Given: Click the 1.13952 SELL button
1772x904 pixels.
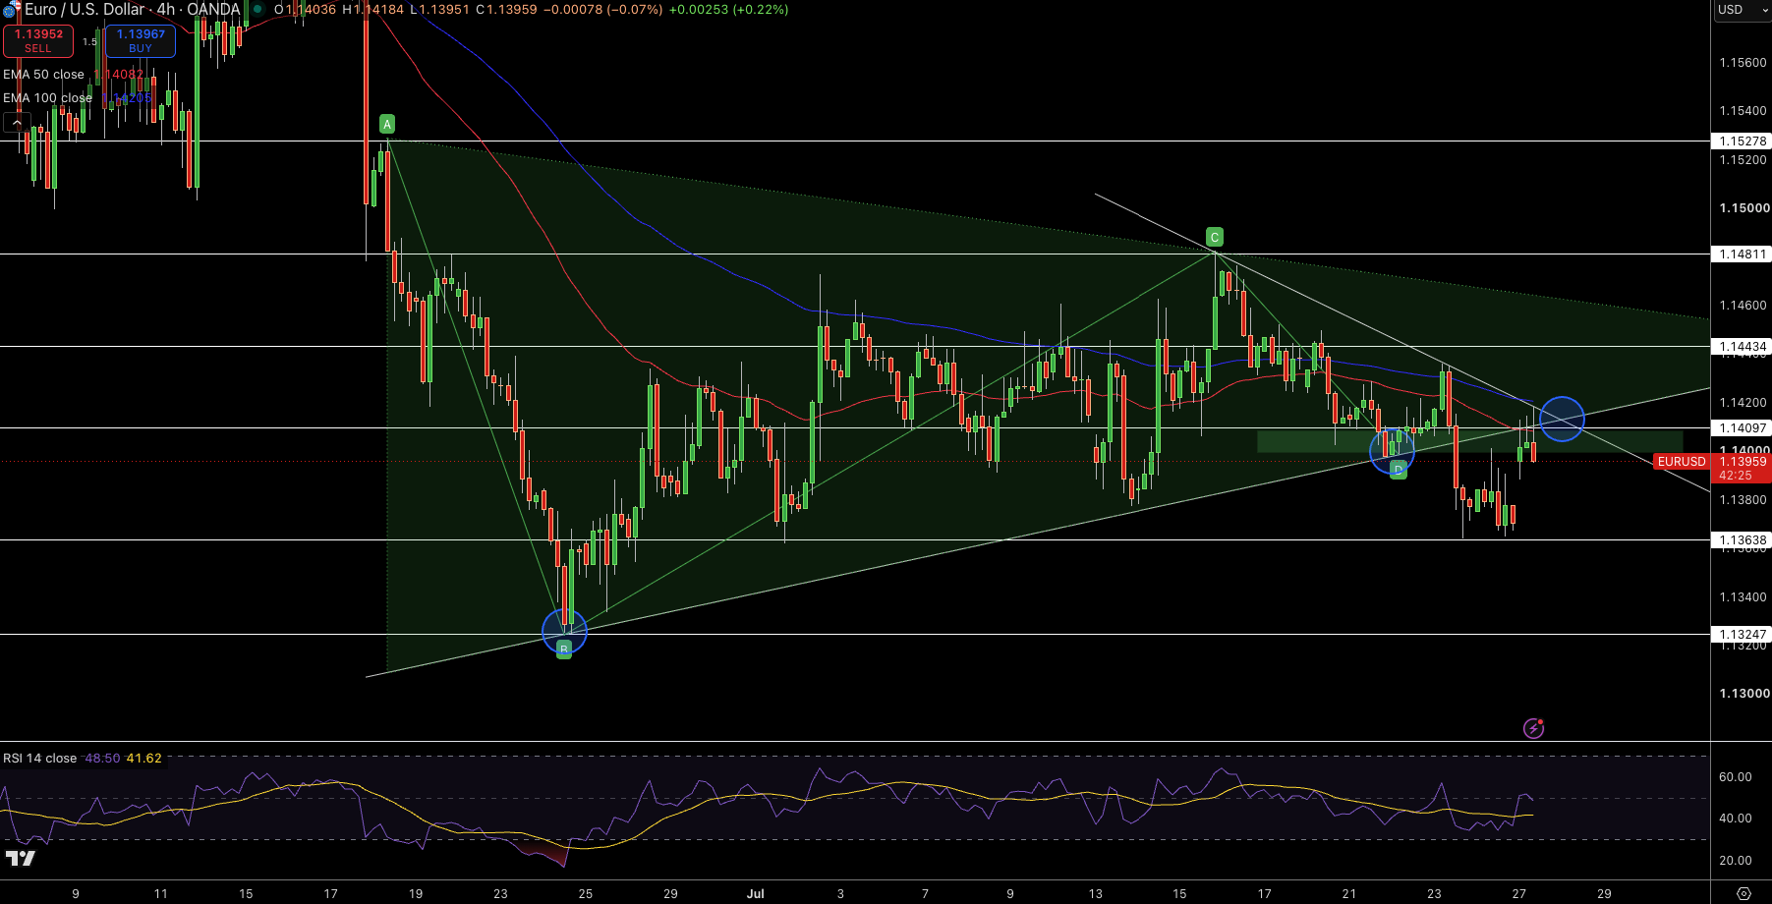Looking at the screenshot, I should (38, 40).
